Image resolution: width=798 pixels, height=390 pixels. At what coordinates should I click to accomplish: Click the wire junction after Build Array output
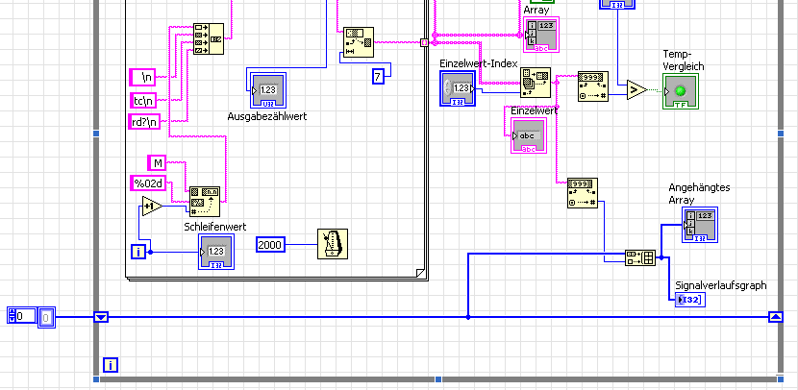click(661, 257)
